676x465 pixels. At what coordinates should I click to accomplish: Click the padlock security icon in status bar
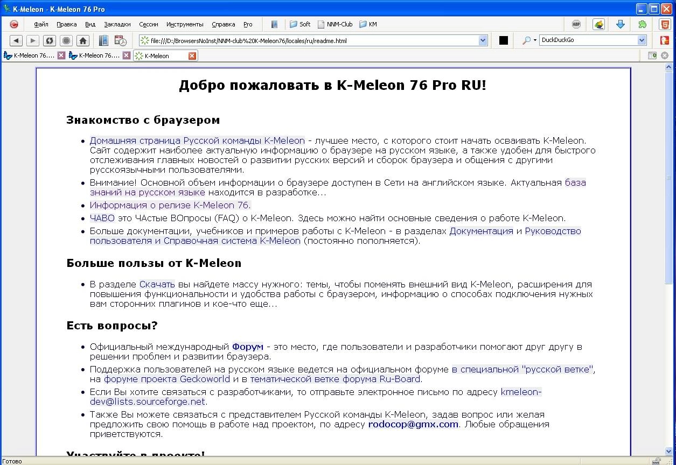pos(657,461)
